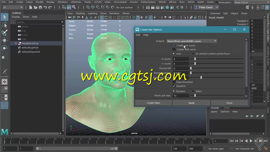The width and height of the screenshot is (270, 152).
Task: Open the FX menu set dropdown
Action: [x=12, y=7]
